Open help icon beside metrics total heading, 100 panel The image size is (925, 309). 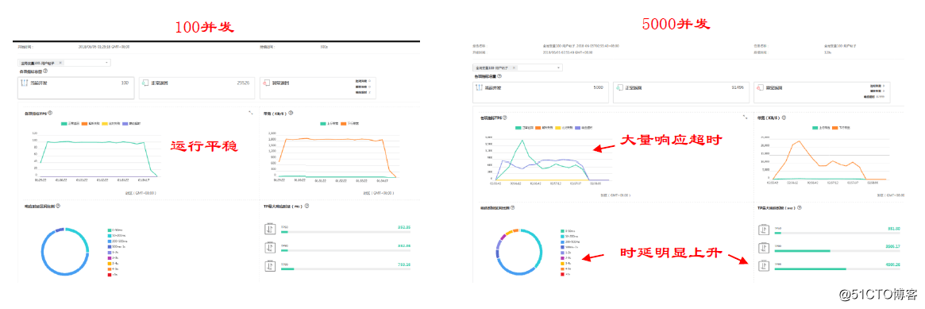44,71
